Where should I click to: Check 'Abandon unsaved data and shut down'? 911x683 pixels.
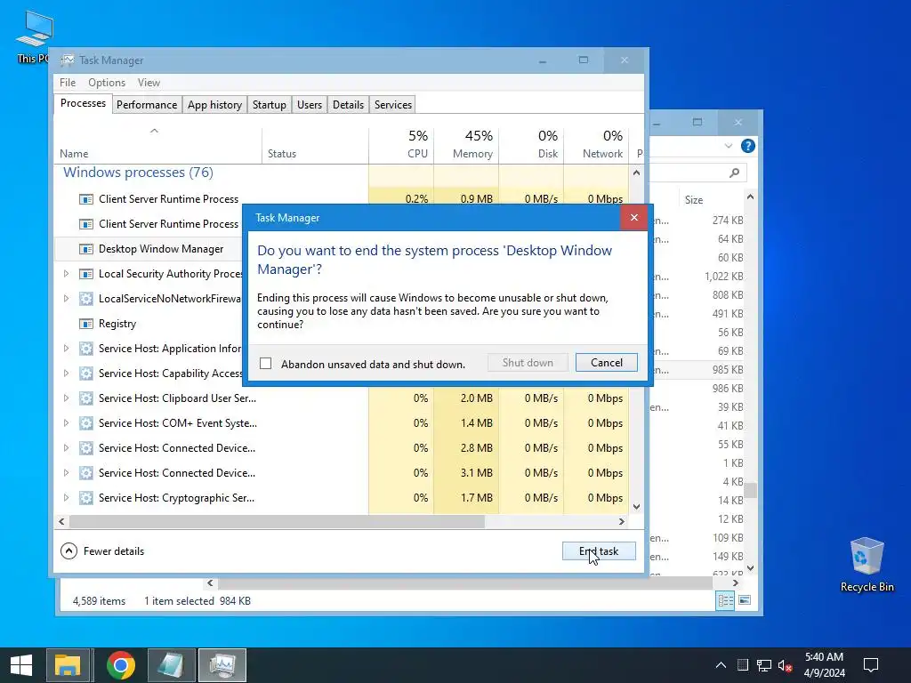point(265,364)
